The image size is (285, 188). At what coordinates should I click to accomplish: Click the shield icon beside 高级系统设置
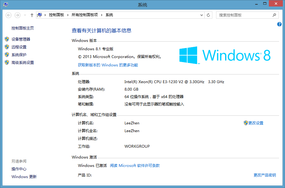tap(7, 62)
